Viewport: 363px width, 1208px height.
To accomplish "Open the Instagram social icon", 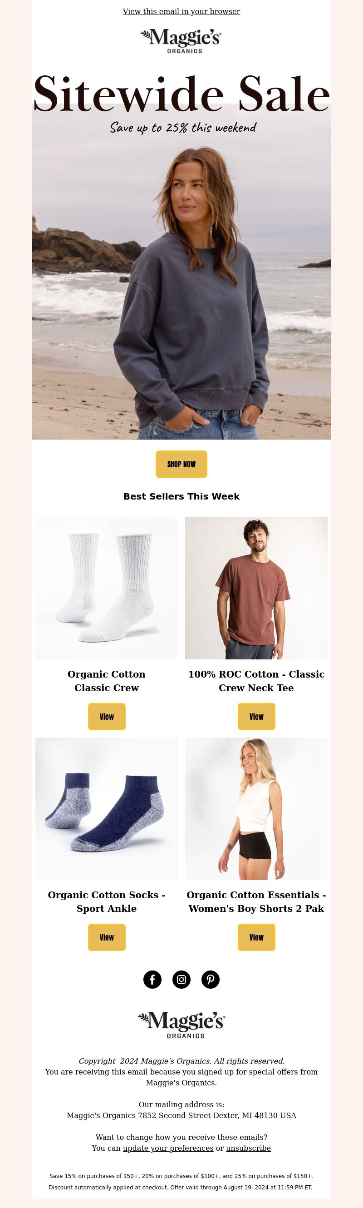I will point(181,979).
